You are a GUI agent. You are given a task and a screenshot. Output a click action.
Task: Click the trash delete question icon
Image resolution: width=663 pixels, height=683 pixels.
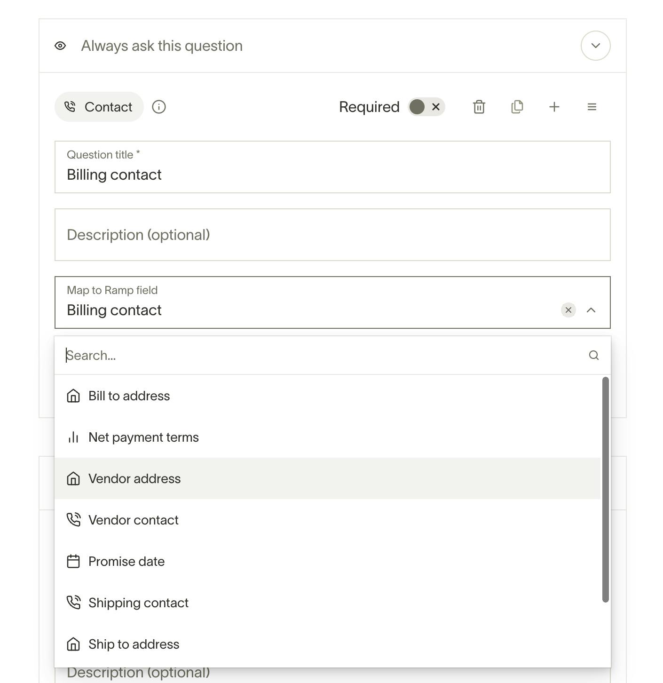(479, 107)
